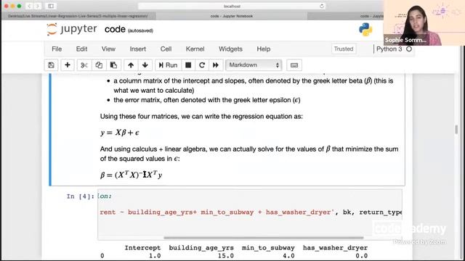Click the localhost address bar
Screen dimensions: 465x261
click(x=232, y=6)
